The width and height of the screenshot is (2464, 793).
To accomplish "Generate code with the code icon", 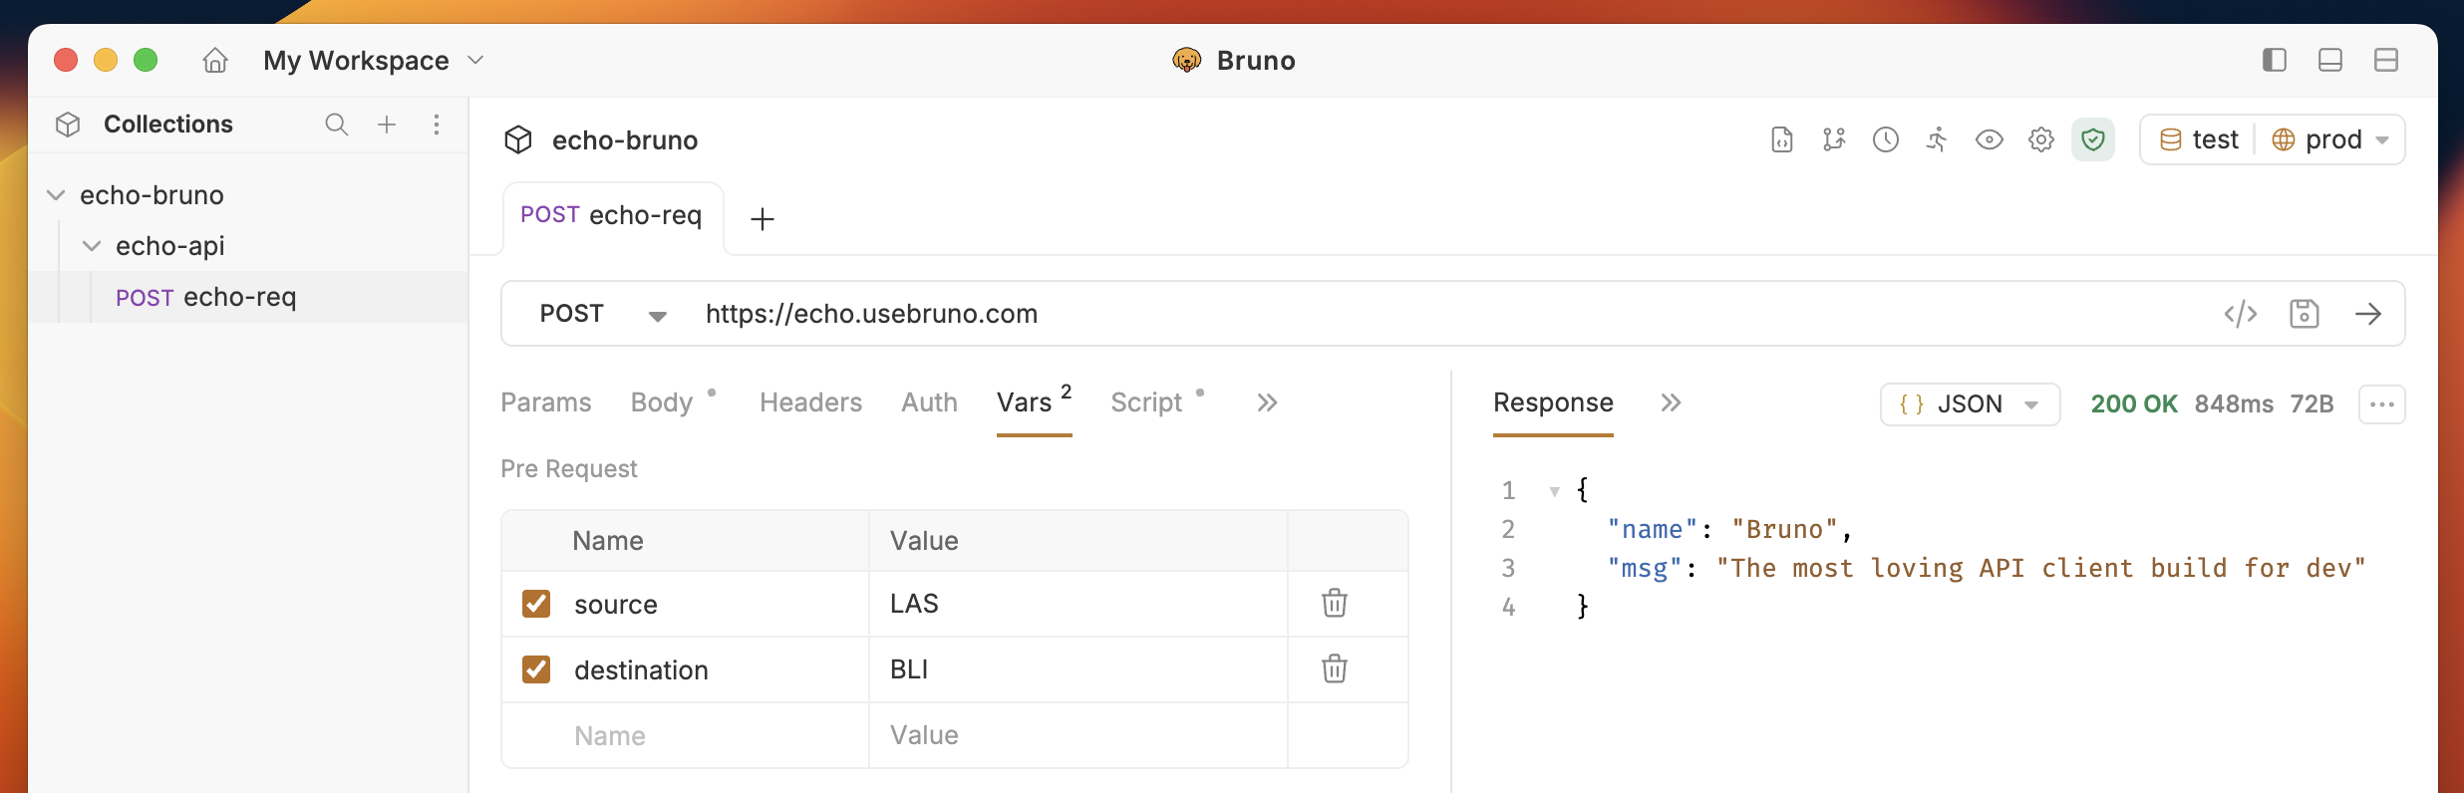I will 2241,314.
